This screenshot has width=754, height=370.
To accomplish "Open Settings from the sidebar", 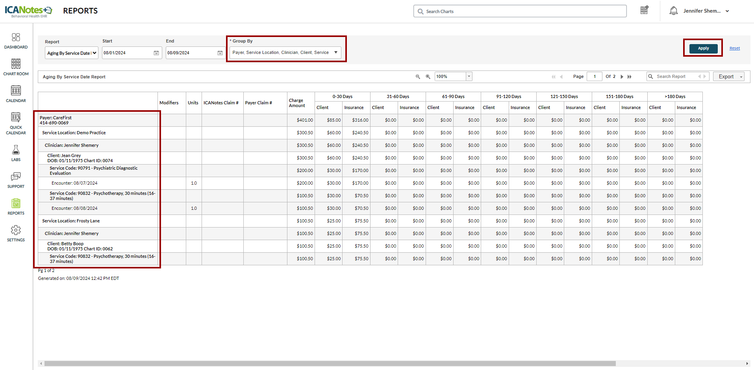I will click(16, 233).
